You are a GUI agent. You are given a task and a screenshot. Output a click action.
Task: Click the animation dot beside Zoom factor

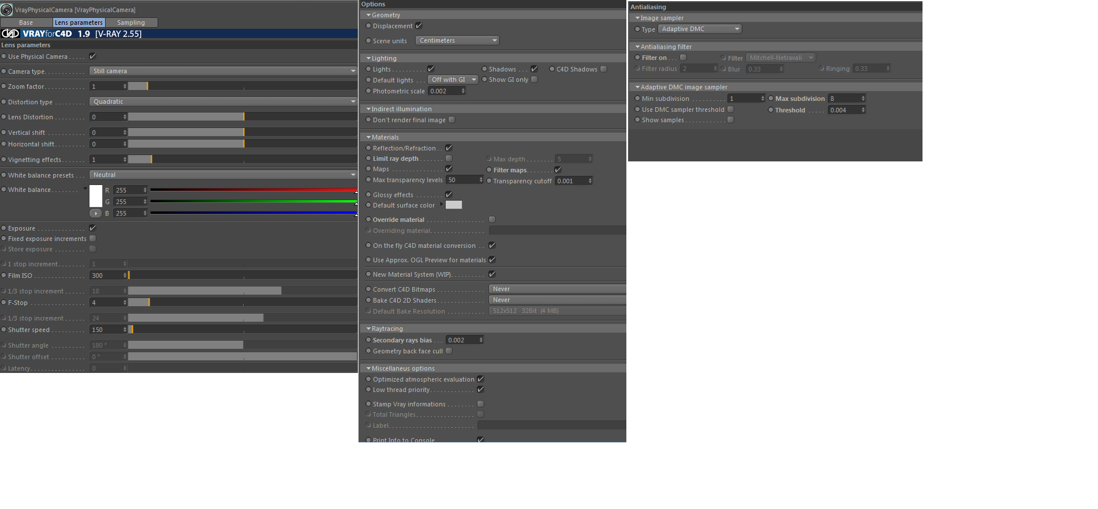coord(3,86)
